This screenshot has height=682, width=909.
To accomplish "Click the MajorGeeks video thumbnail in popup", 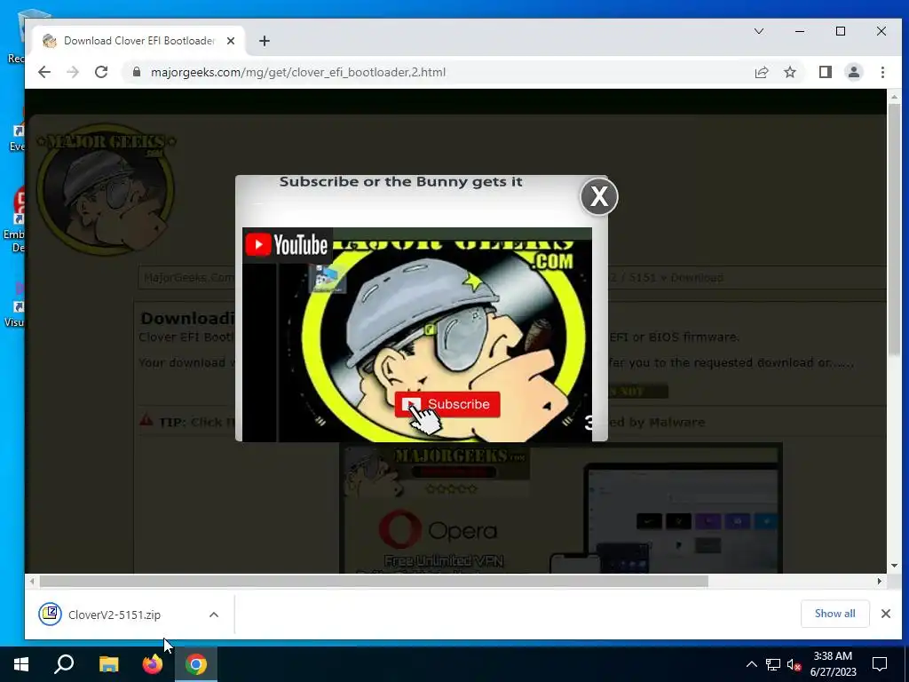I will (417, 335).
